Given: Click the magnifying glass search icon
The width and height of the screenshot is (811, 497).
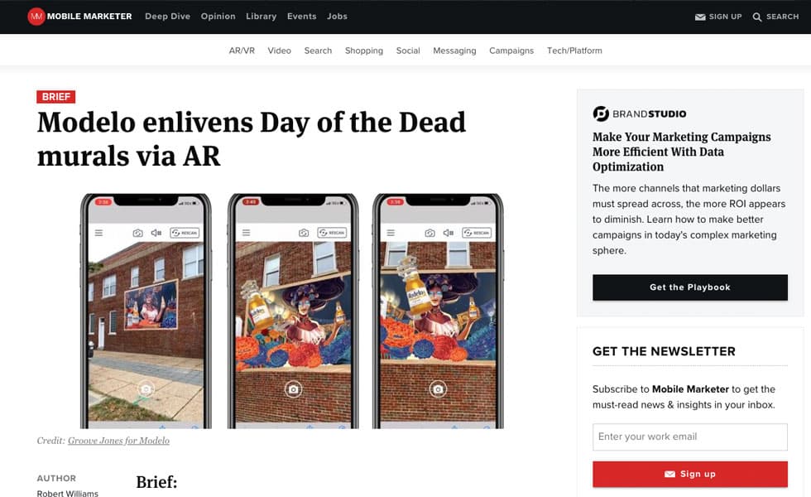Looking at the screenshot, I should pyautogui.click(x=756, y=17).
